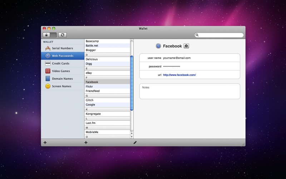Add new entry with list plus button
Screen dimensions: 286x179
point(86,142)
